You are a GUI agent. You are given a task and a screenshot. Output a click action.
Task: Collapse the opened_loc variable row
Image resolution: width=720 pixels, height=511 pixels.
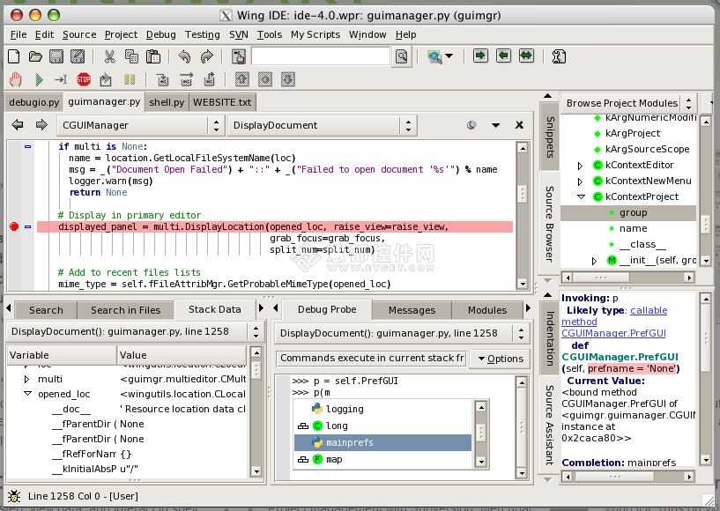(27, 394)
